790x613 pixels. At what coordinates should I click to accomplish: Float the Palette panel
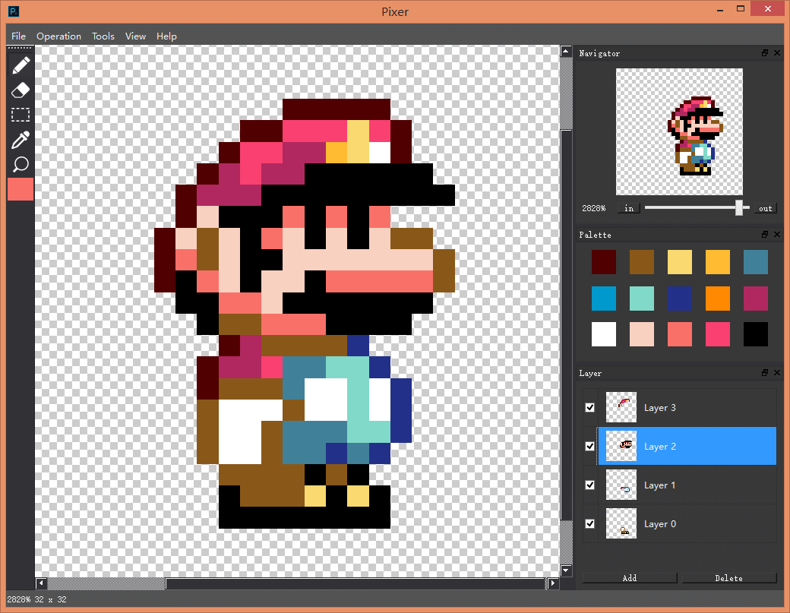pos(765,234)
